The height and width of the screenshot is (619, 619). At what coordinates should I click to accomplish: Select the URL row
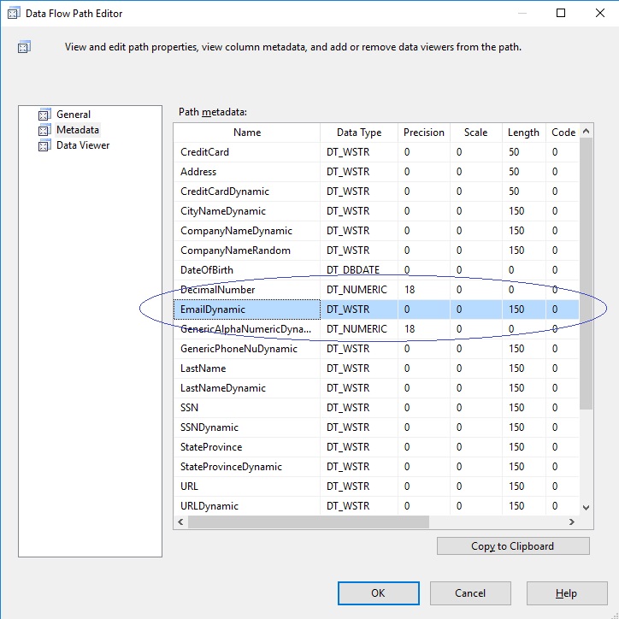[x=376, y=486]
